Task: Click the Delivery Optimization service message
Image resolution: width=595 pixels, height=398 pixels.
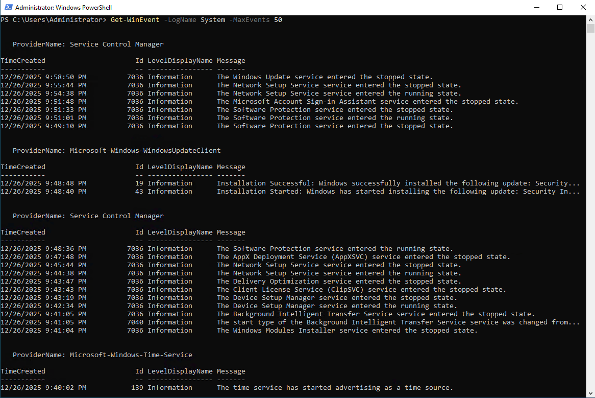Action: pos(339,282)
